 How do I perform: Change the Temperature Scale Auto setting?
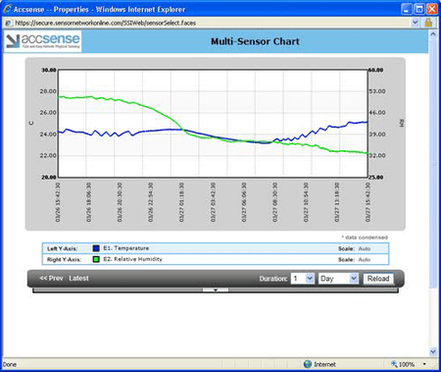[x=365, y=248]
